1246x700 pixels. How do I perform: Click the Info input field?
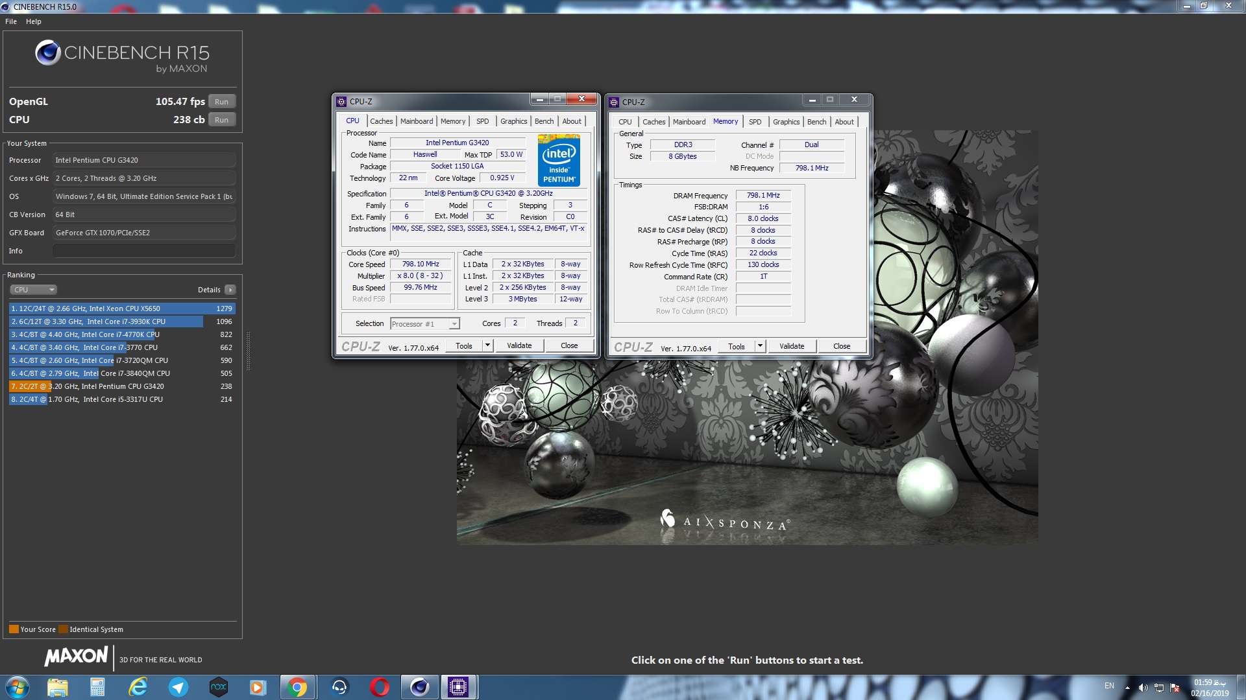[x=143, y=251]
